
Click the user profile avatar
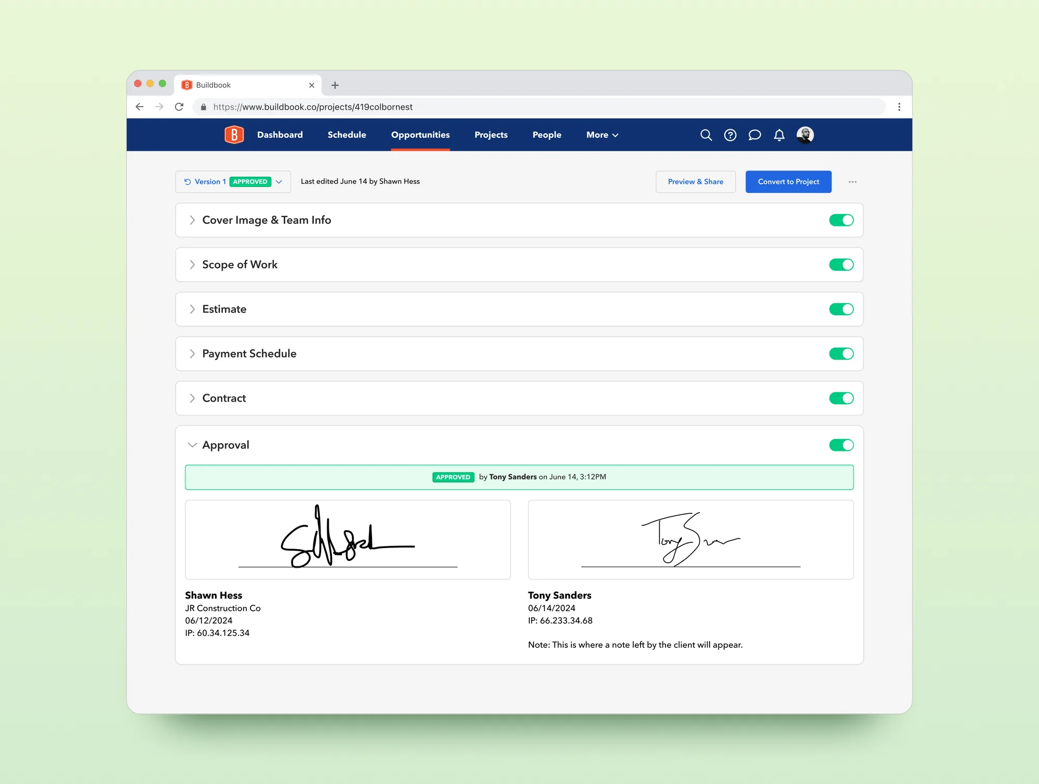click(x=805, y=135)
